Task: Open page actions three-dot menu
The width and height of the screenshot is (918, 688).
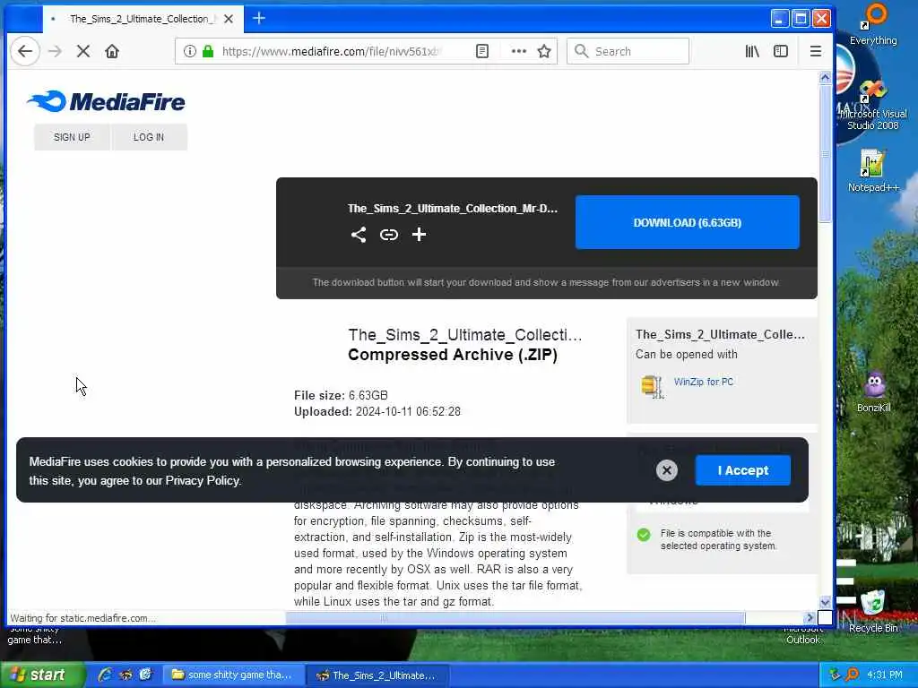Action: coord(519,51)
